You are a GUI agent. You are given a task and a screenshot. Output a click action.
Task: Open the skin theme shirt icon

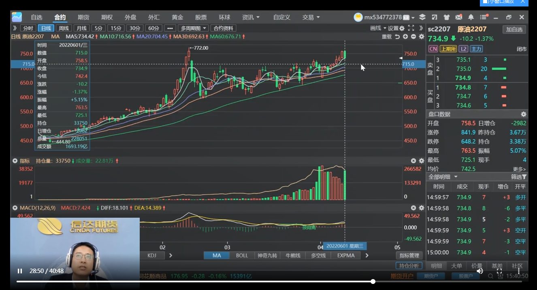click(446, 17)
